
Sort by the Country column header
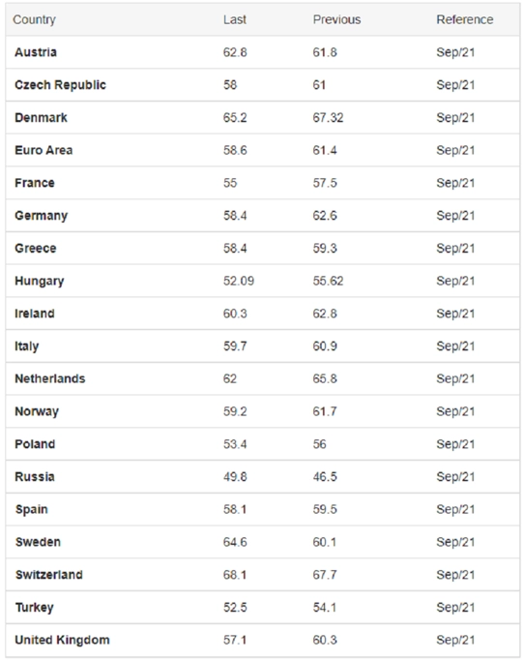click(x=34, y=19)
